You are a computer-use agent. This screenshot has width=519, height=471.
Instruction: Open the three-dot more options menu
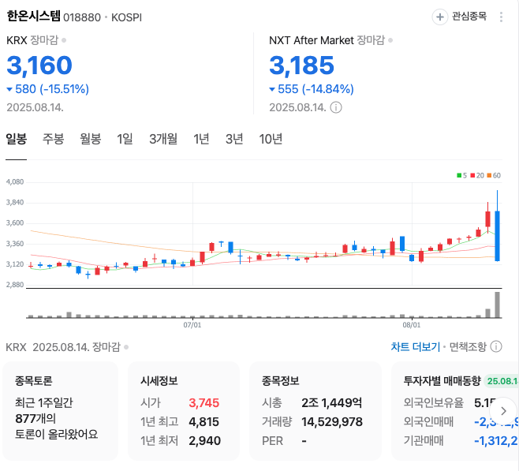coord(501,17)
